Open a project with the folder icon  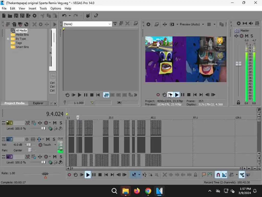[x=10, y=16]
